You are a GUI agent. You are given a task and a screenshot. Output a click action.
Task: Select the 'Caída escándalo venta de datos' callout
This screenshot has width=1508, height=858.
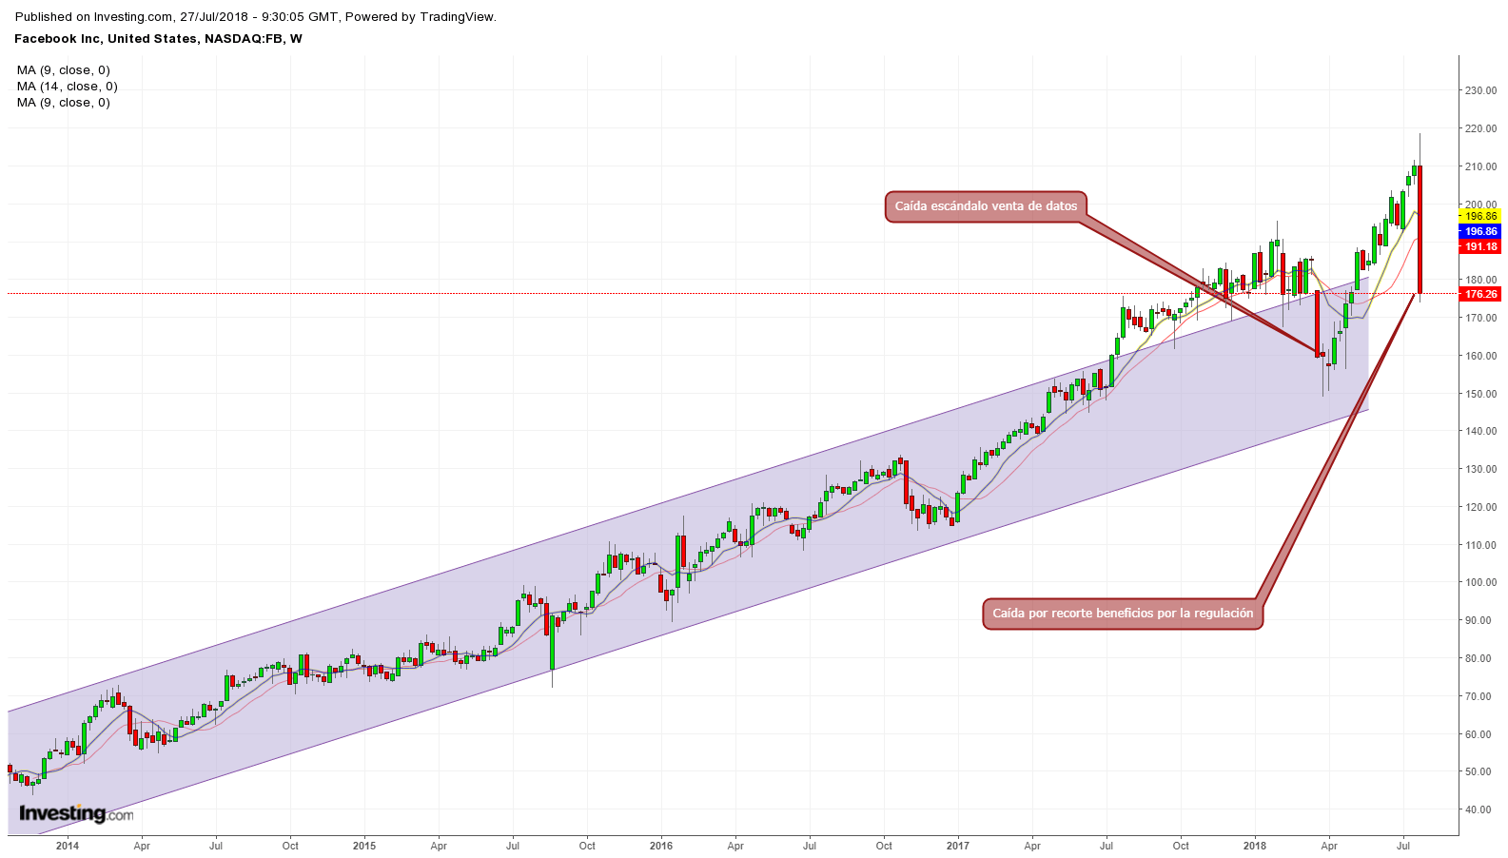986,206
